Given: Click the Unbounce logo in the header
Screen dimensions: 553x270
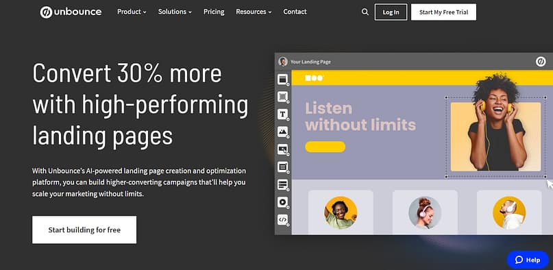Looking at the screenshot, I should pos(71,12).
